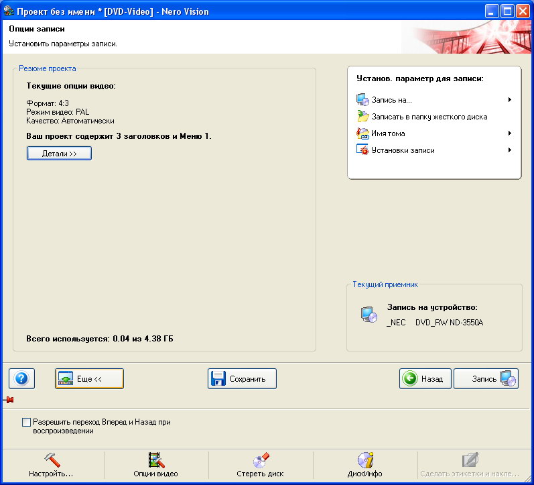
Task: Open help with the question mark icon
Action: click(x=21, y=378)
